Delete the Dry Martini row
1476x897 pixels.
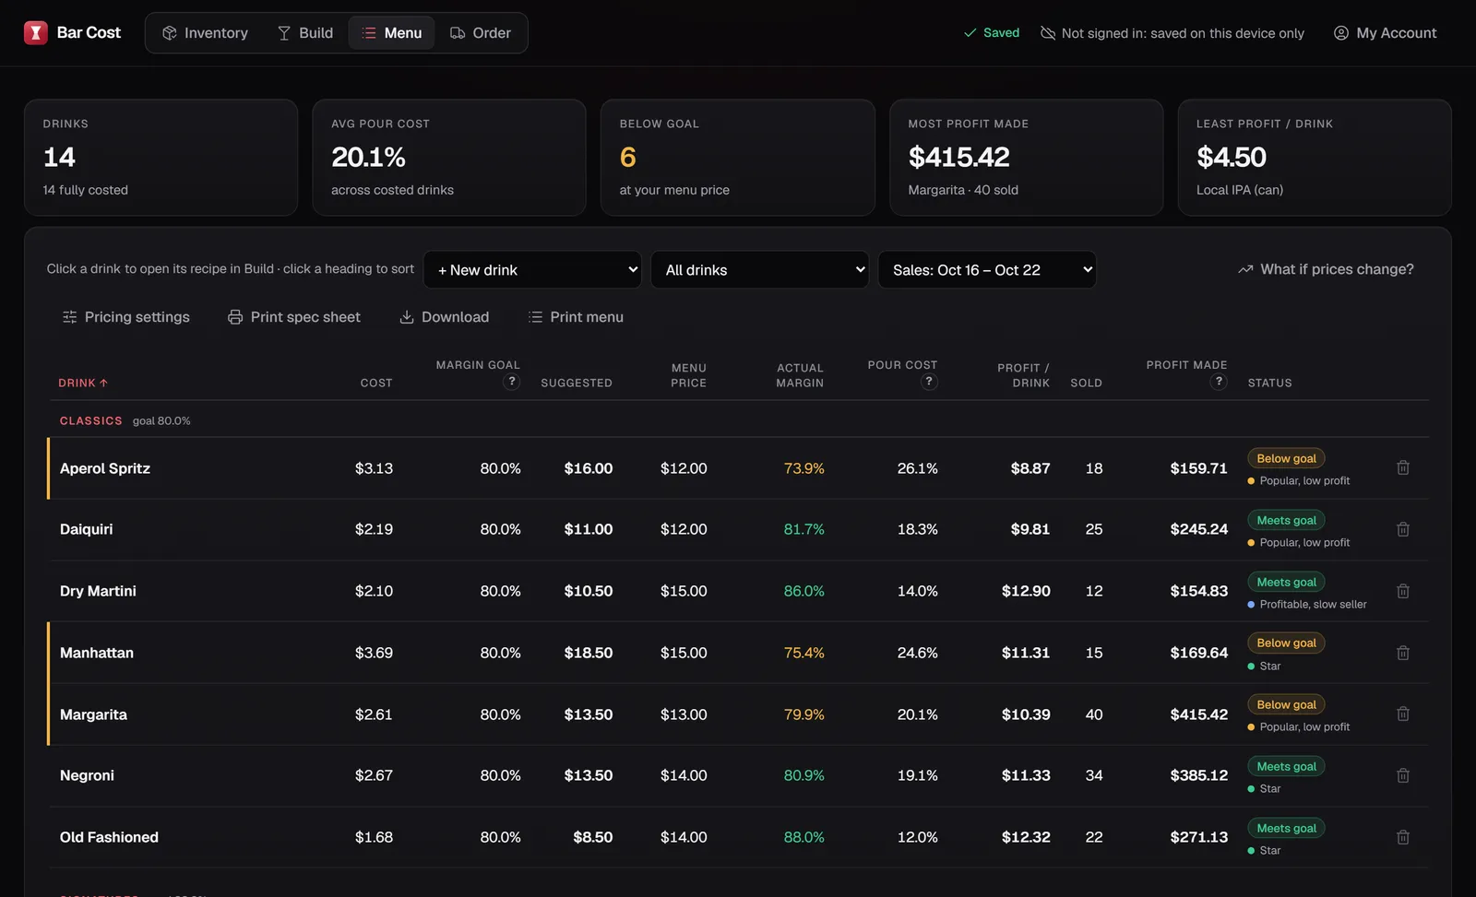click(x=1403, y=591)
